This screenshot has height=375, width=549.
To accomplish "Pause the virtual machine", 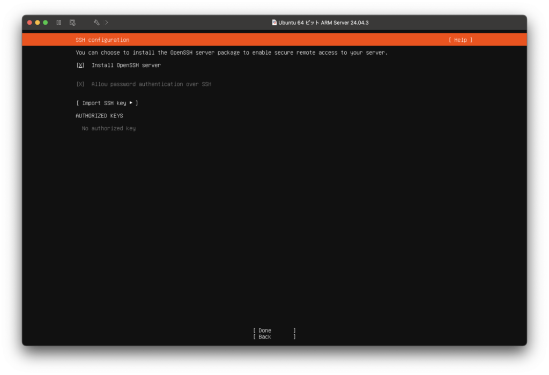I will pyautogui.click(x=58, y=23).
